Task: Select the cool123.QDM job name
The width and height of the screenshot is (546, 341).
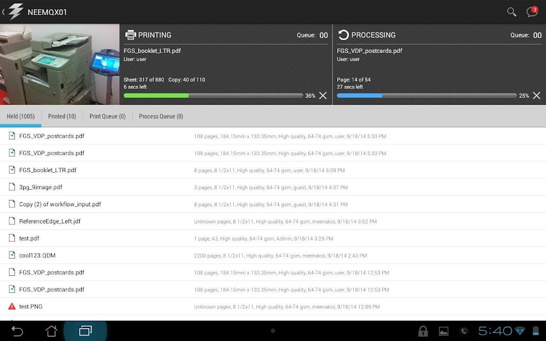Action: coord(37,255)
